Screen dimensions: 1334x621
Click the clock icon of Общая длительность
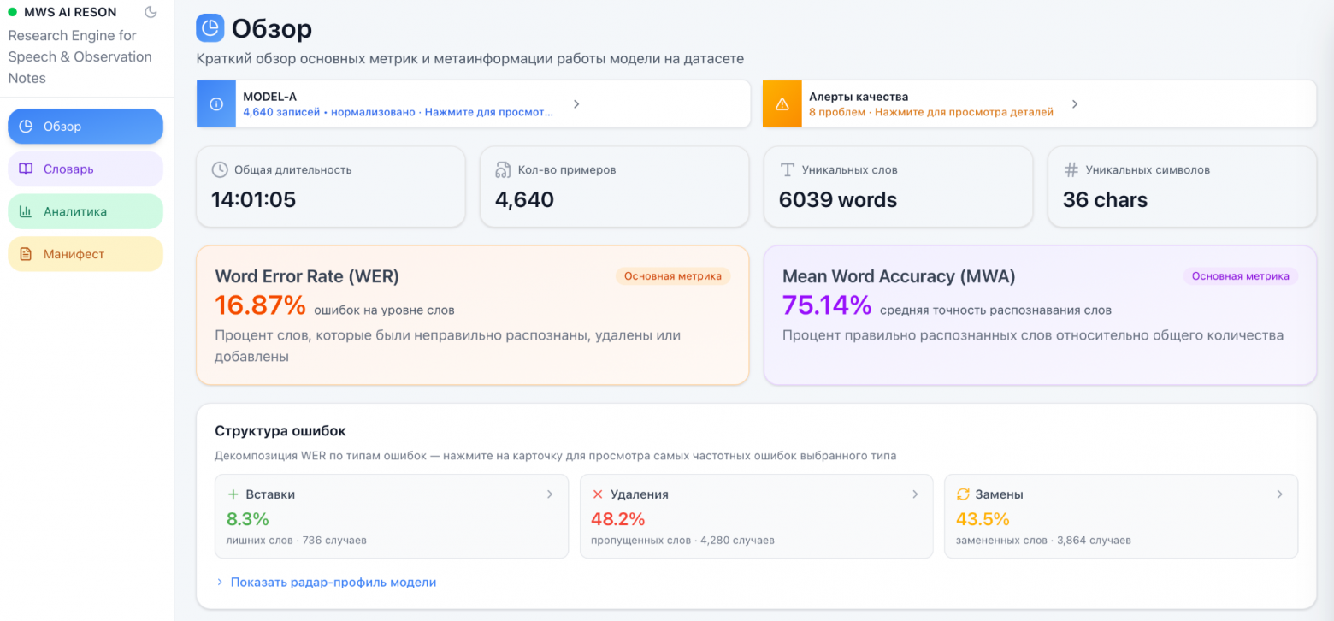coord(219,169)
